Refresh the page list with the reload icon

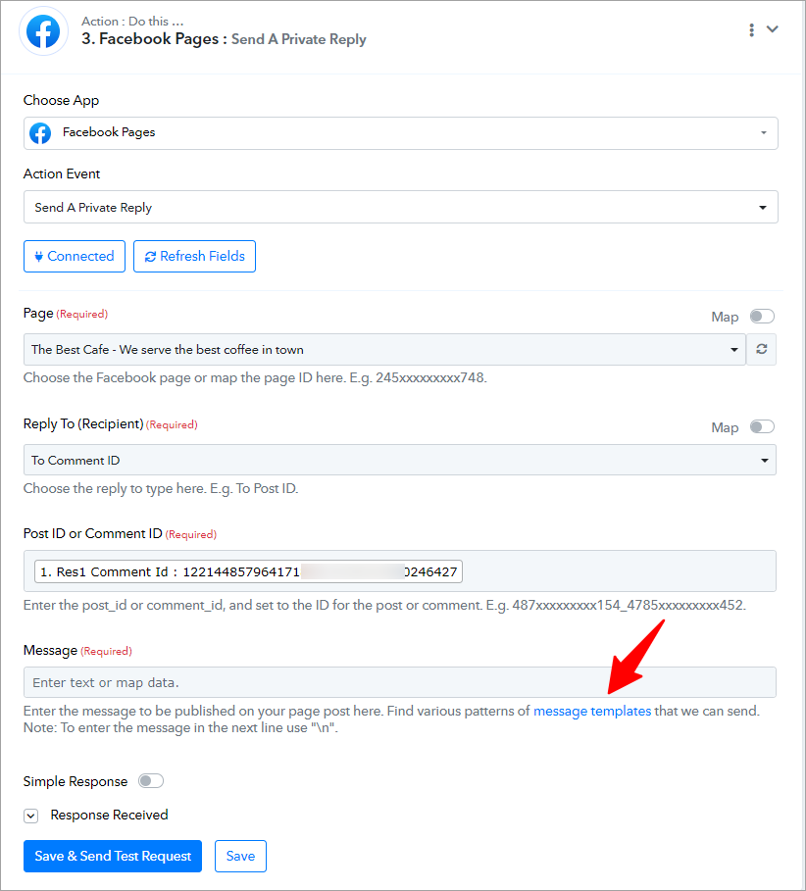click(x=761, y=350)
